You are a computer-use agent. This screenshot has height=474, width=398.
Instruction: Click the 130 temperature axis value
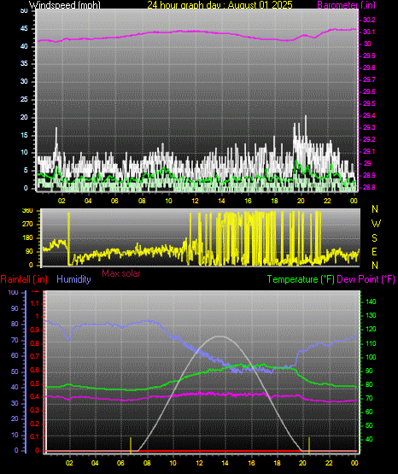click(371, 316)
